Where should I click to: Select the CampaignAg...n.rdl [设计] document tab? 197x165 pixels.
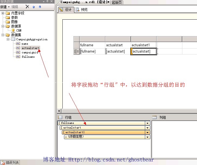84,2
